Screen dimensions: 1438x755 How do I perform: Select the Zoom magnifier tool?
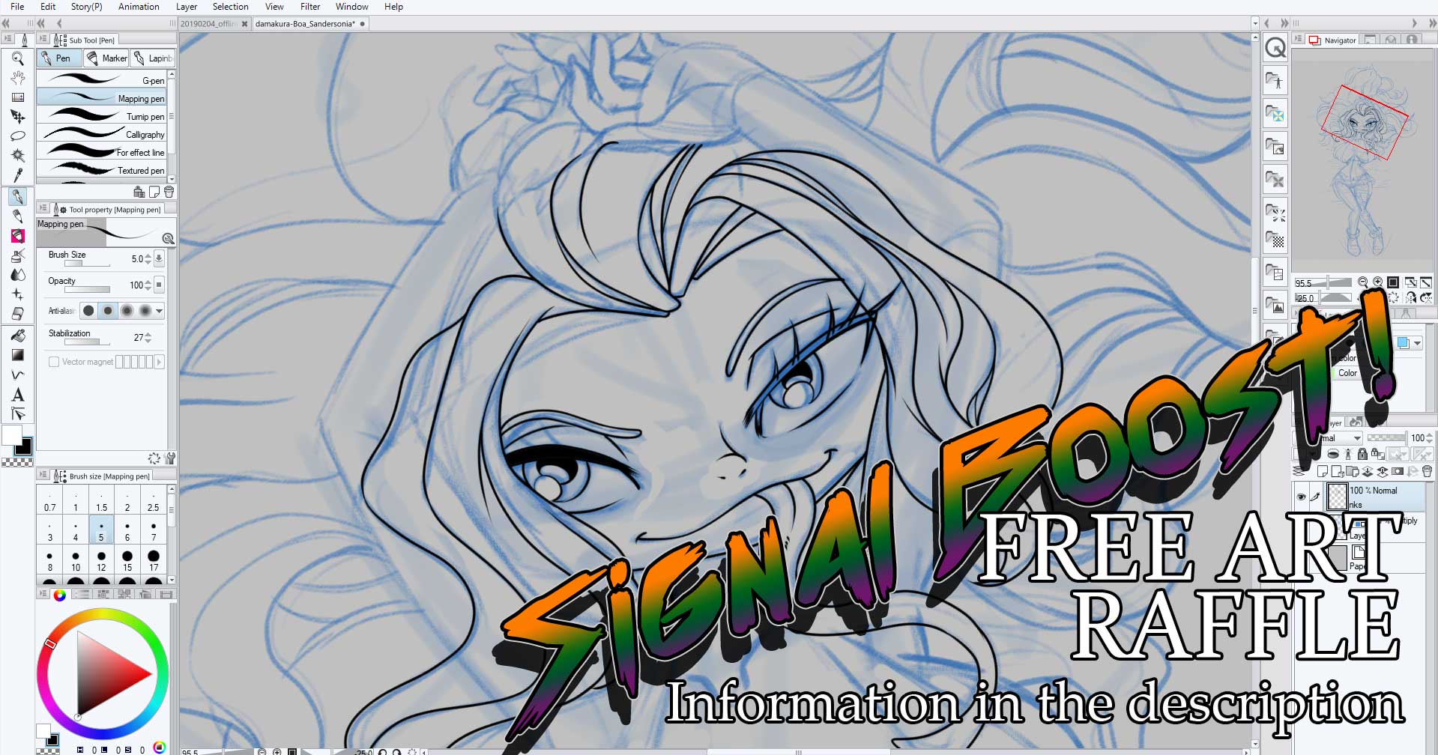(x=18, y=58)
